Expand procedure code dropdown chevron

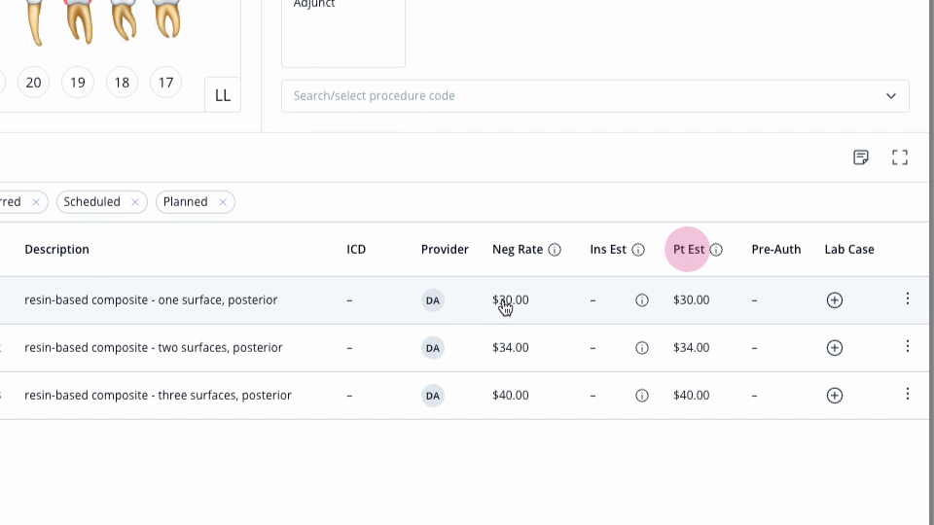(890, 96)
